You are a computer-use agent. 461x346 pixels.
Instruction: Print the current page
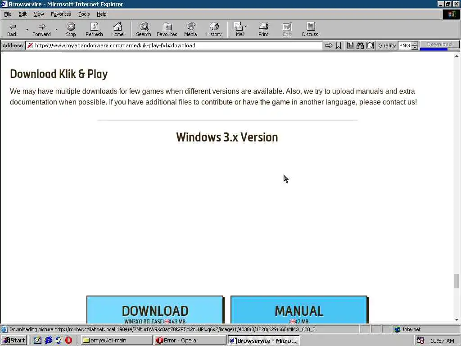[x=263, y=29]
